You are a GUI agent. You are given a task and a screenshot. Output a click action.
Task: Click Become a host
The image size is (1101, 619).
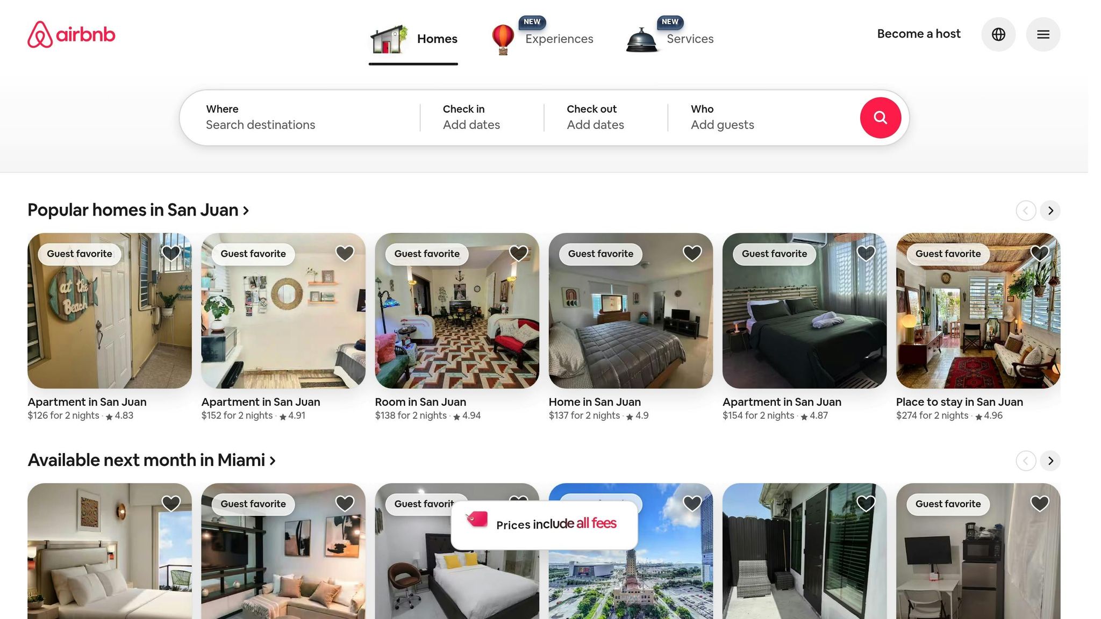[919, 34]
